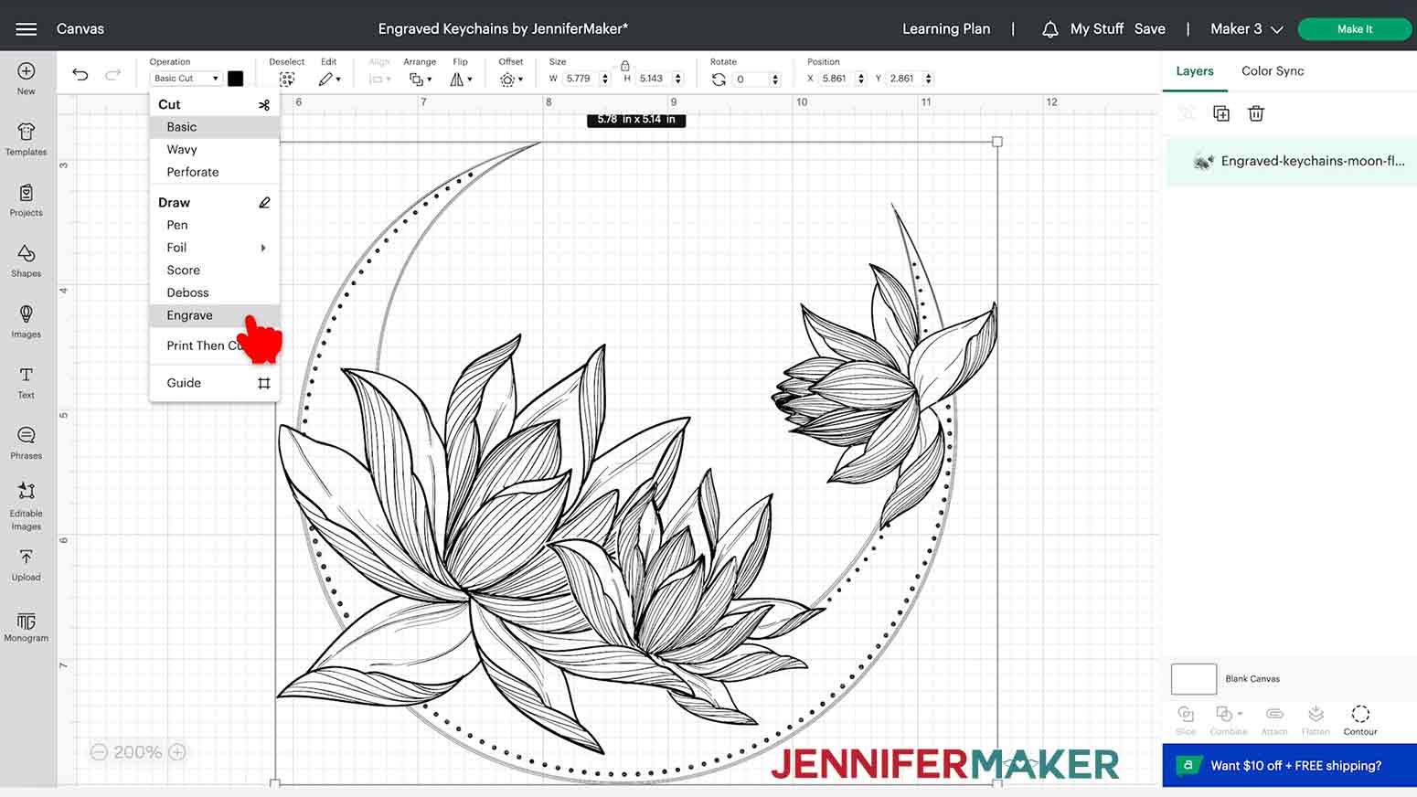
Task: Select Wavy cut operation
Action: tap(215, 150)
